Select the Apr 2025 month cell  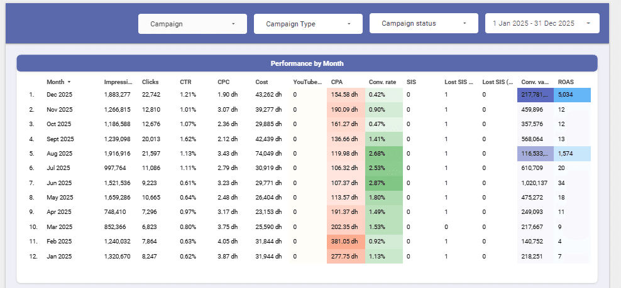pyautogui.click(x=59, y=212)
